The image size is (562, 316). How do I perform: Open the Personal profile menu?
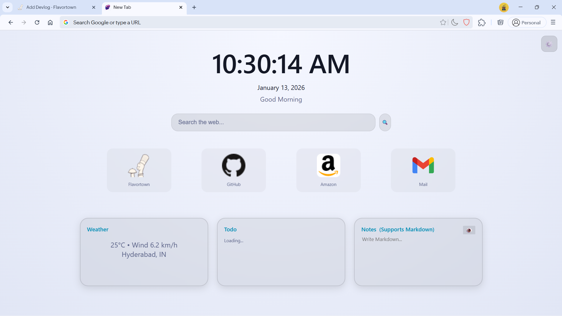tap(527, 23)
